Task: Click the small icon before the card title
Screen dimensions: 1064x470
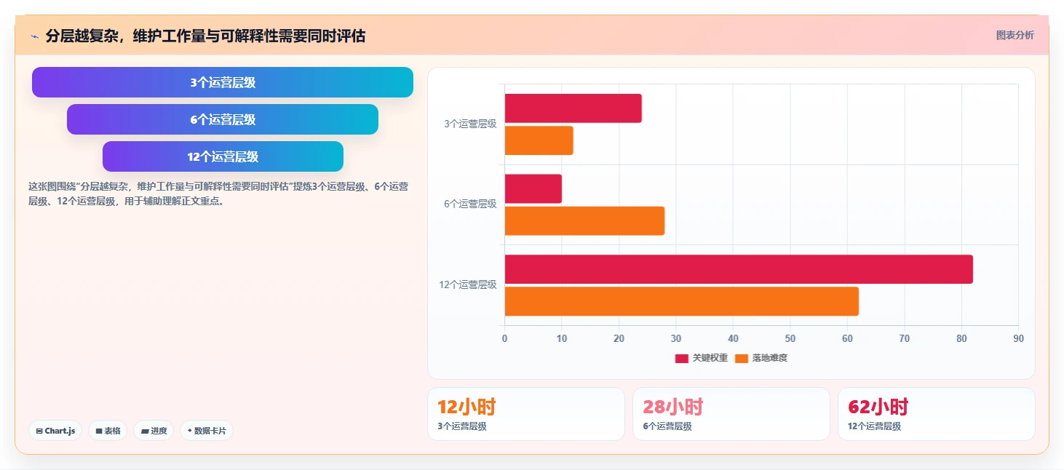Action: (34, 36)
